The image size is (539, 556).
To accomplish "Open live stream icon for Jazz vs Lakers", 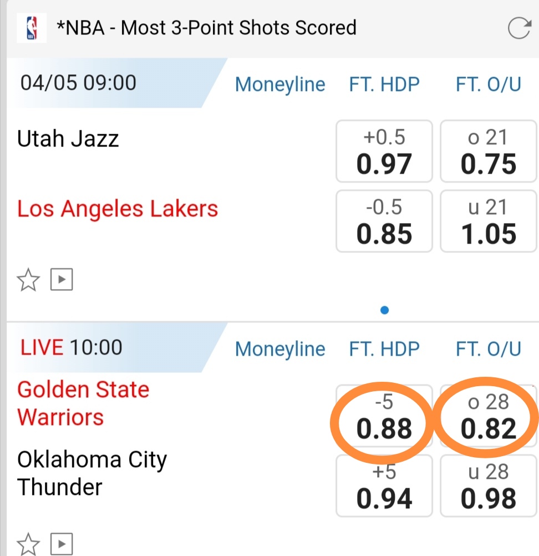I will [x=62, y=280].
